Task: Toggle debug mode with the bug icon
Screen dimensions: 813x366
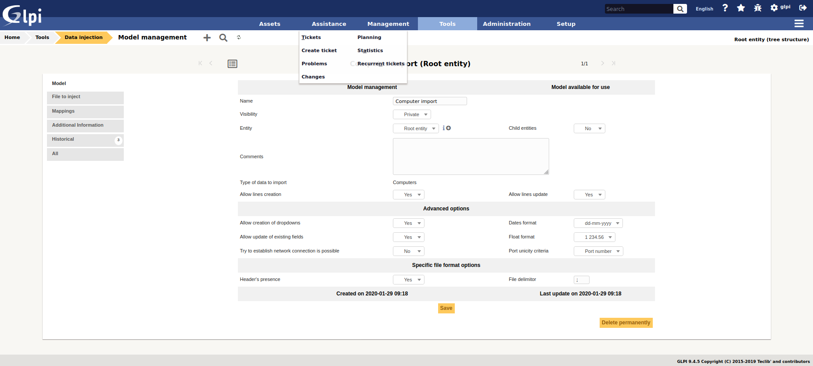Action: point(757,8)
